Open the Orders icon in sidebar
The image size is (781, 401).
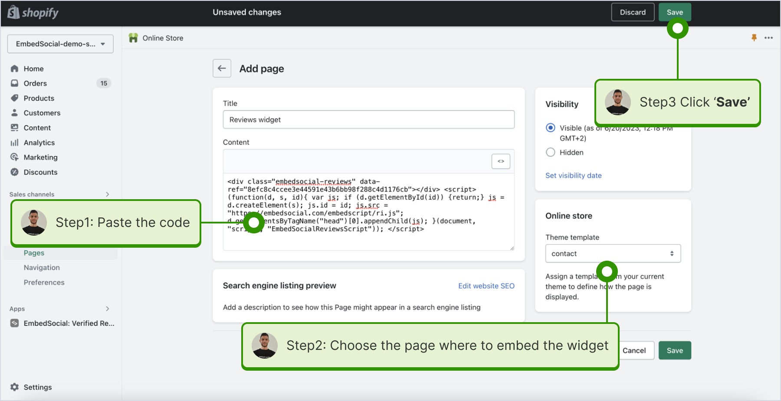pos(14,83)
